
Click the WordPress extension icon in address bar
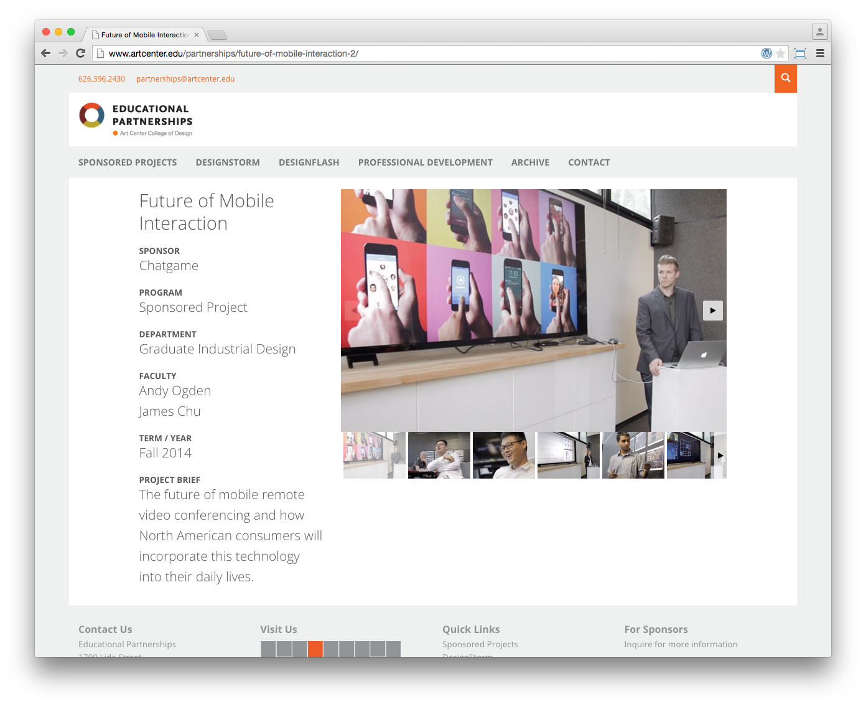pyautogui.click(x=766, y=54)
